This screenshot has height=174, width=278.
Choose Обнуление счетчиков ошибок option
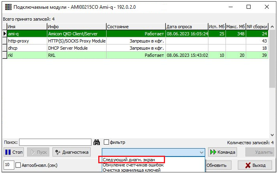[x=133, y=165]
